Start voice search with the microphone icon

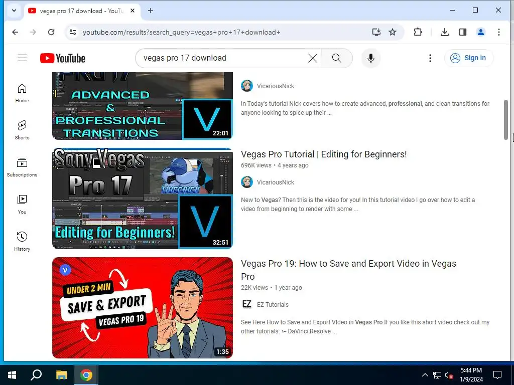(371, 58)
